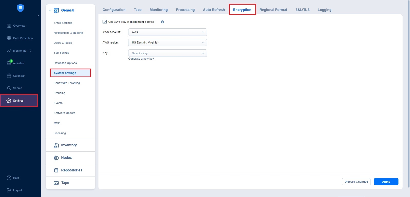This screenshot has width=410, height=197.
Task: Click the Overview home icon
Action: pyautogui.click(x=9, y=26)
